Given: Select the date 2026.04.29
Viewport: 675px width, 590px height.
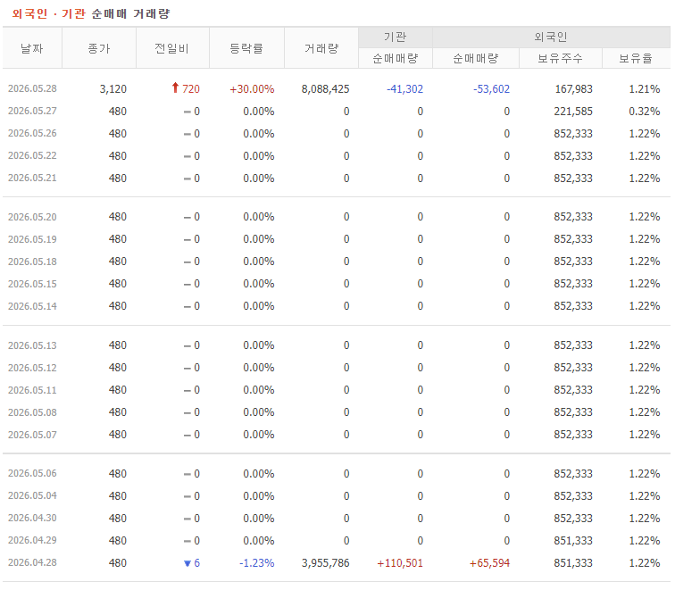Looking at the screenshot, I should (32, 541).
